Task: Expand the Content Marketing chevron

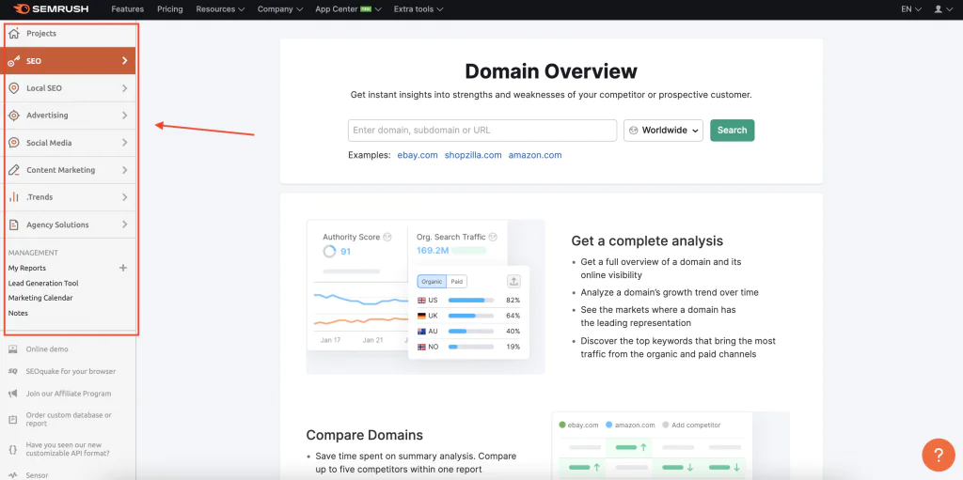Action: [x=125, y=170]
